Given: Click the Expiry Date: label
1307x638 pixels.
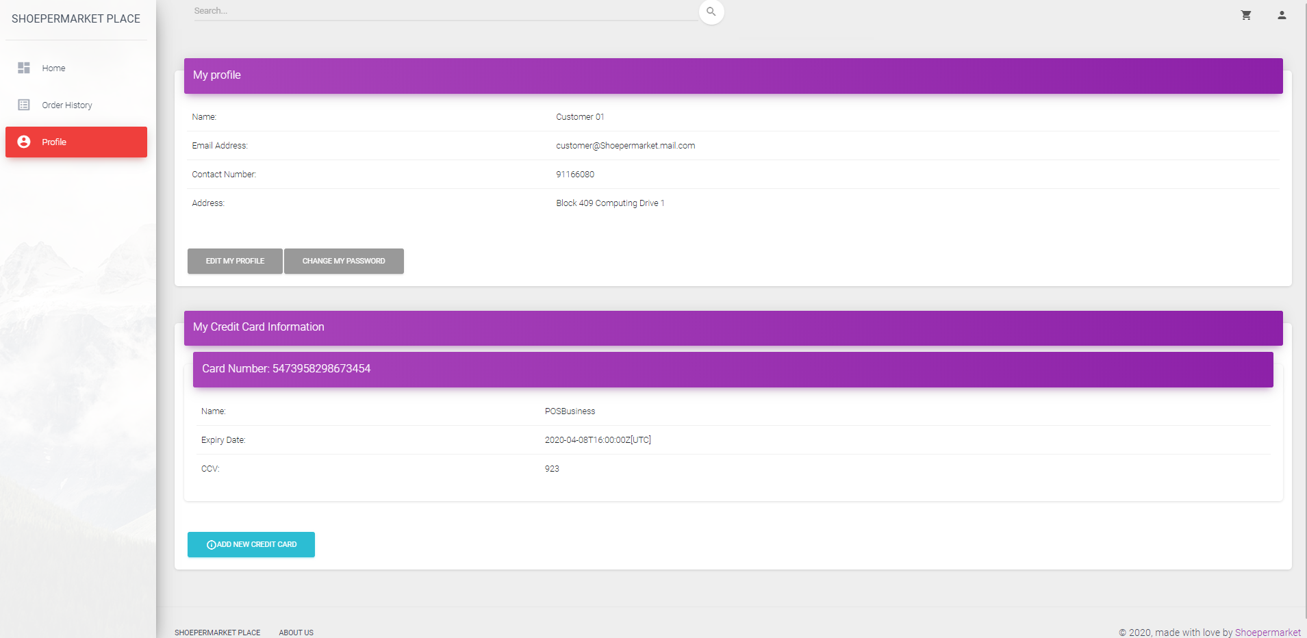Looking at the screenshot, I should pos(223,440).
